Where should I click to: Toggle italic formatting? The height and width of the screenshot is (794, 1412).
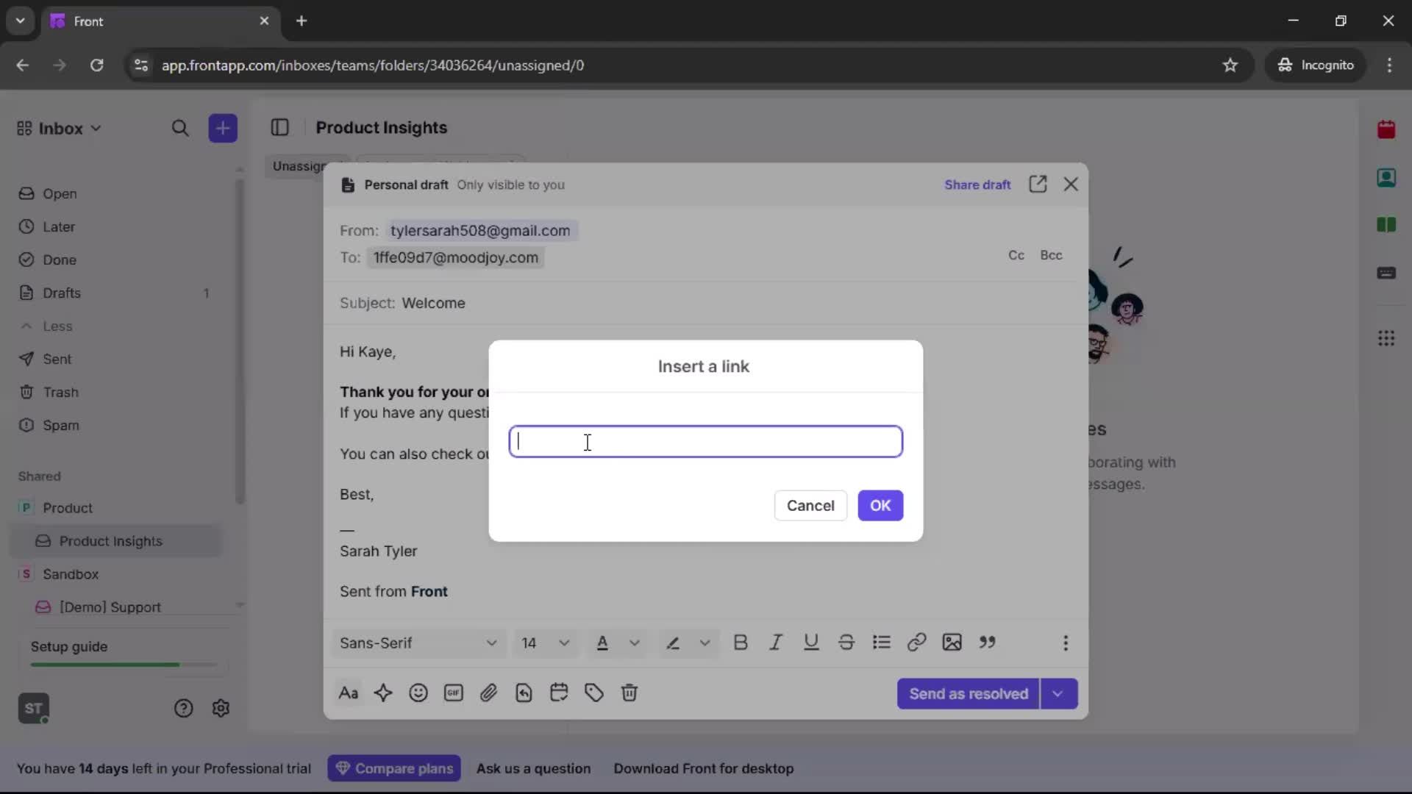776,643
